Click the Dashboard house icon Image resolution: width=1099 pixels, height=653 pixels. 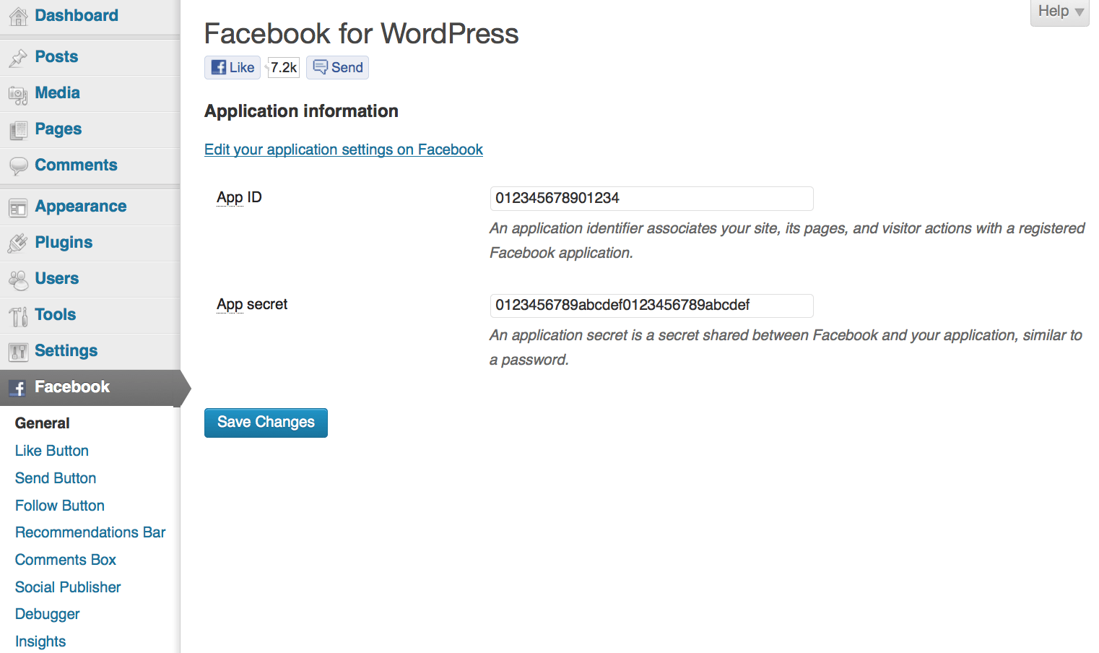(x=18, y=16)
